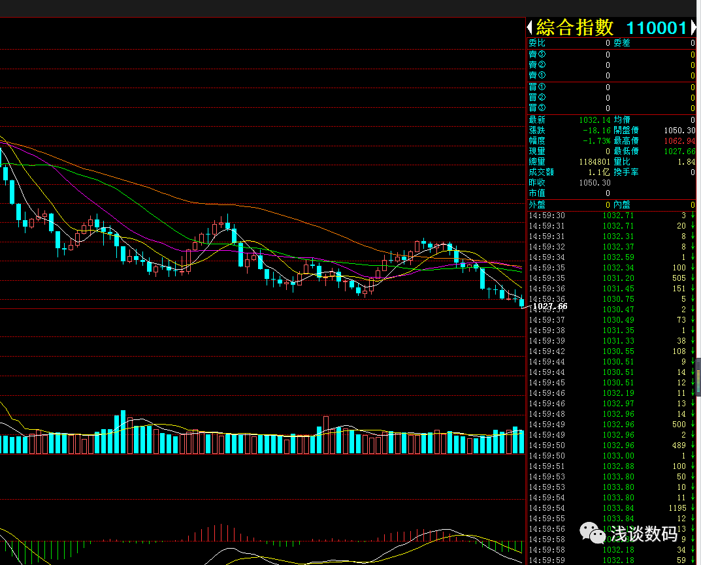Screen dimensions: 701x565
Task: Select the tick price 1031.20
Action: 618,278
